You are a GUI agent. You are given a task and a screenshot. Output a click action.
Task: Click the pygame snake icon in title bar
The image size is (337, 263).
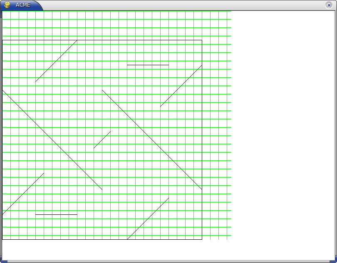pos(7,5)
